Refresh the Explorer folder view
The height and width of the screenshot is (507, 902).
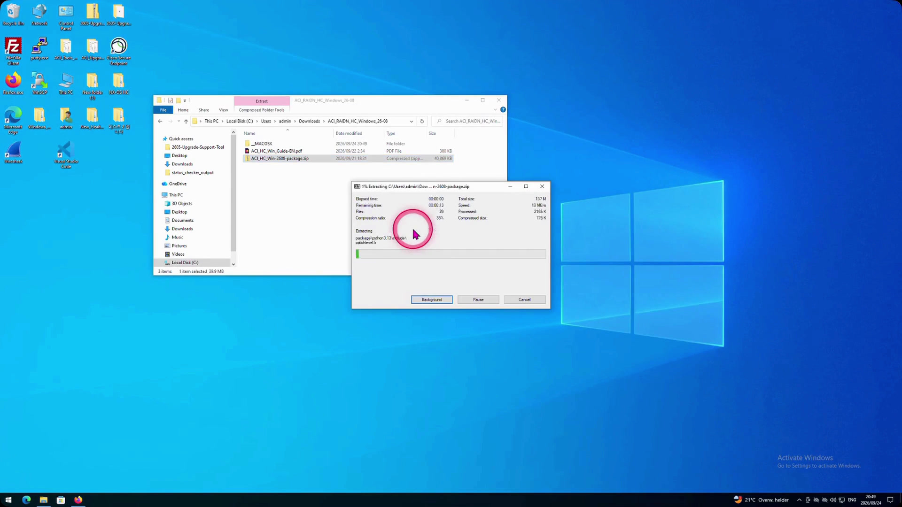422,121
